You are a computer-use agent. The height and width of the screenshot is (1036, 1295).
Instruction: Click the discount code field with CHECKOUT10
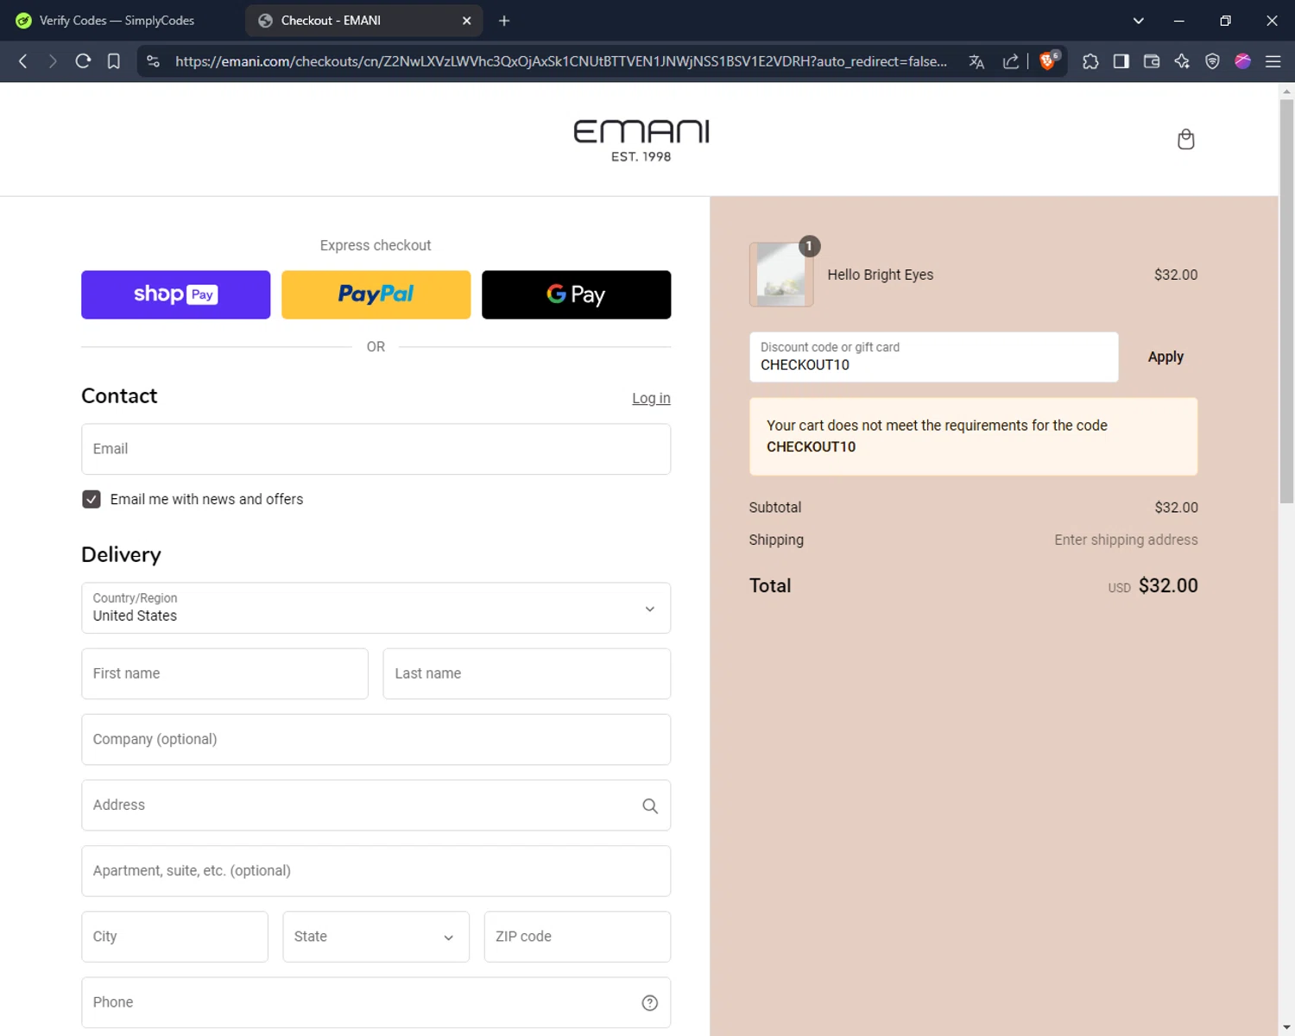[x=933, y=357]
